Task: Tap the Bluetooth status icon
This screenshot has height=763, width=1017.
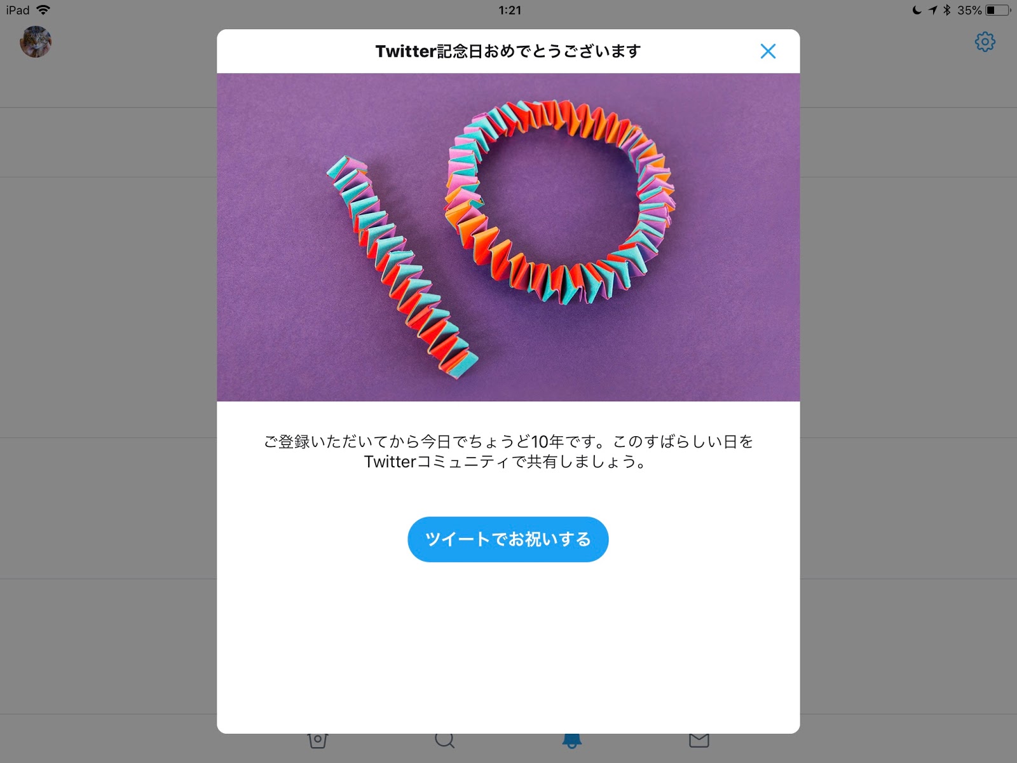Action: (946, 10)
